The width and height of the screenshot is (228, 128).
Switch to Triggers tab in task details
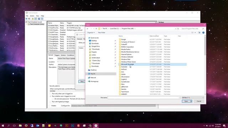tap(57, 55)
